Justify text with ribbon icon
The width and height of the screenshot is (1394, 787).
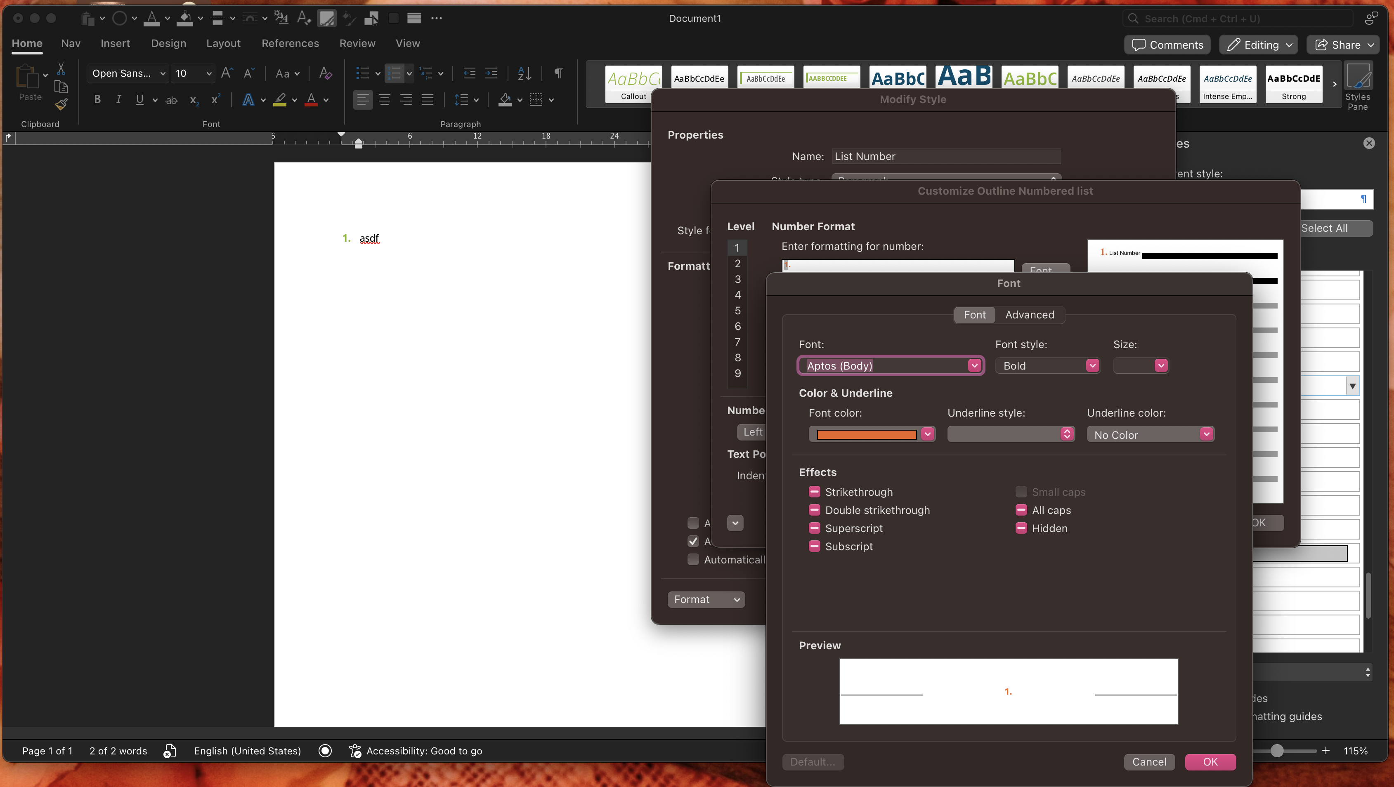click(428, 99)
